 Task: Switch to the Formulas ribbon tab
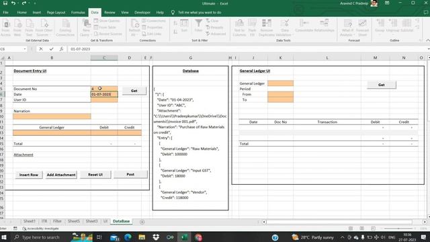pyautogui.click(x=78, y=12)
